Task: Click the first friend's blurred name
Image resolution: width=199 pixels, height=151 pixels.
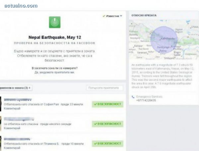Action: click(x=18, y=100)
